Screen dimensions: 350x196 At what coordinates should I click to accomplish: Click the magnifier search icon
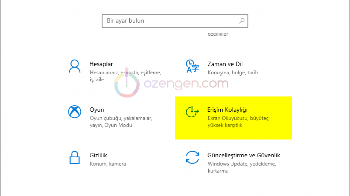point(242,21)
